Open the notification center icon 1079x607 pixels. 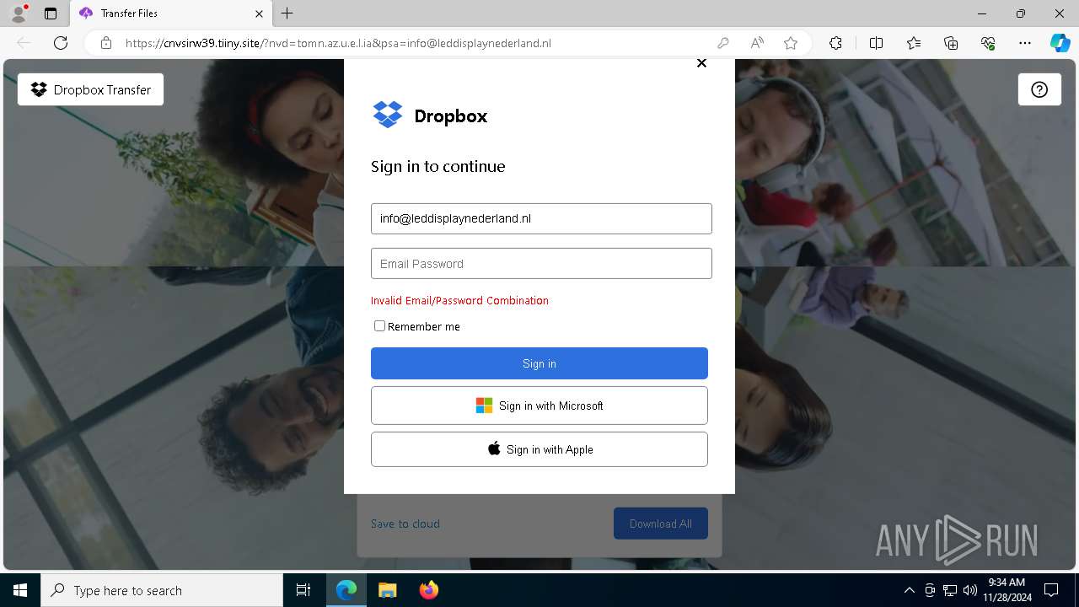[x=1051, y=590]
